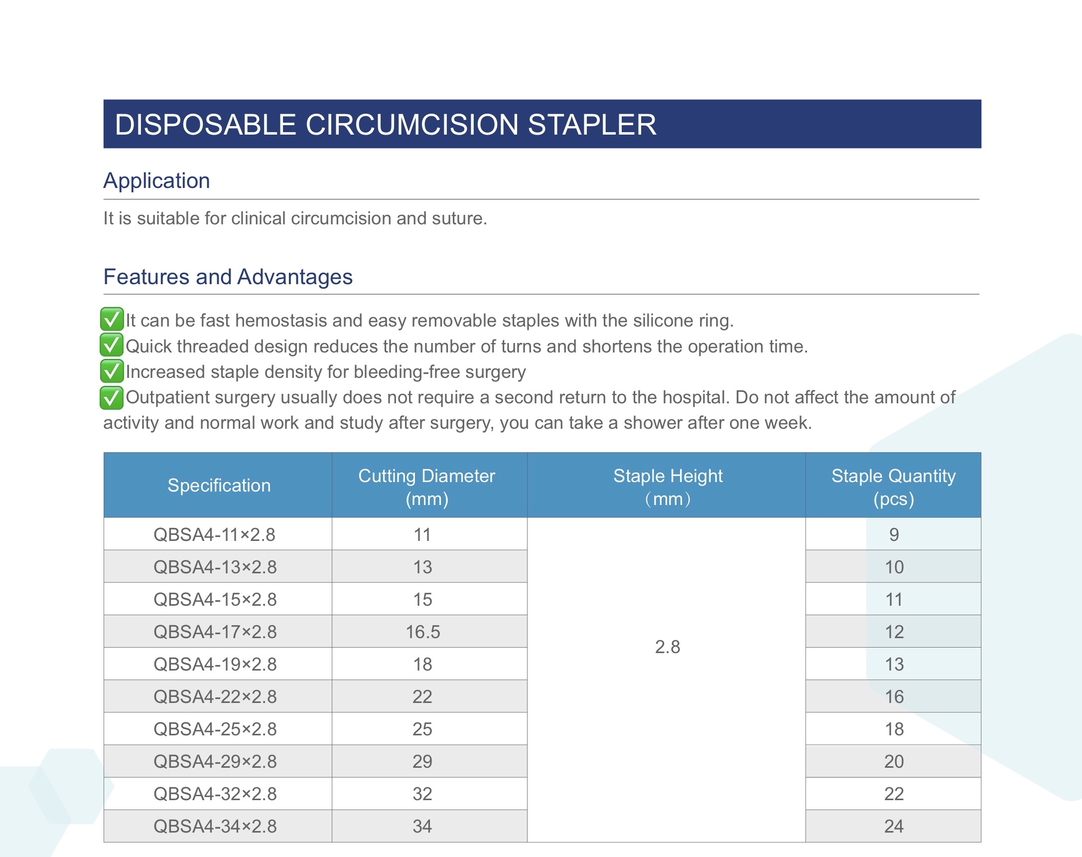
Task: Click the checkmark beside Outpatient surgery text
Action: click(x=111, y=397)
